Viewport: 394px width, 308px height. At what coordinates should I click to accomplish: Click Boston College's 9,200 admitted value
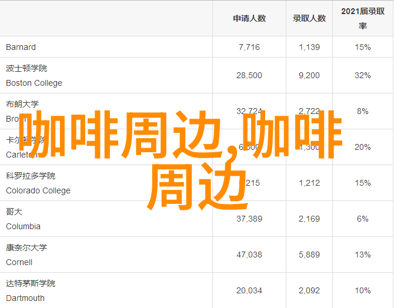coord(309,75)
